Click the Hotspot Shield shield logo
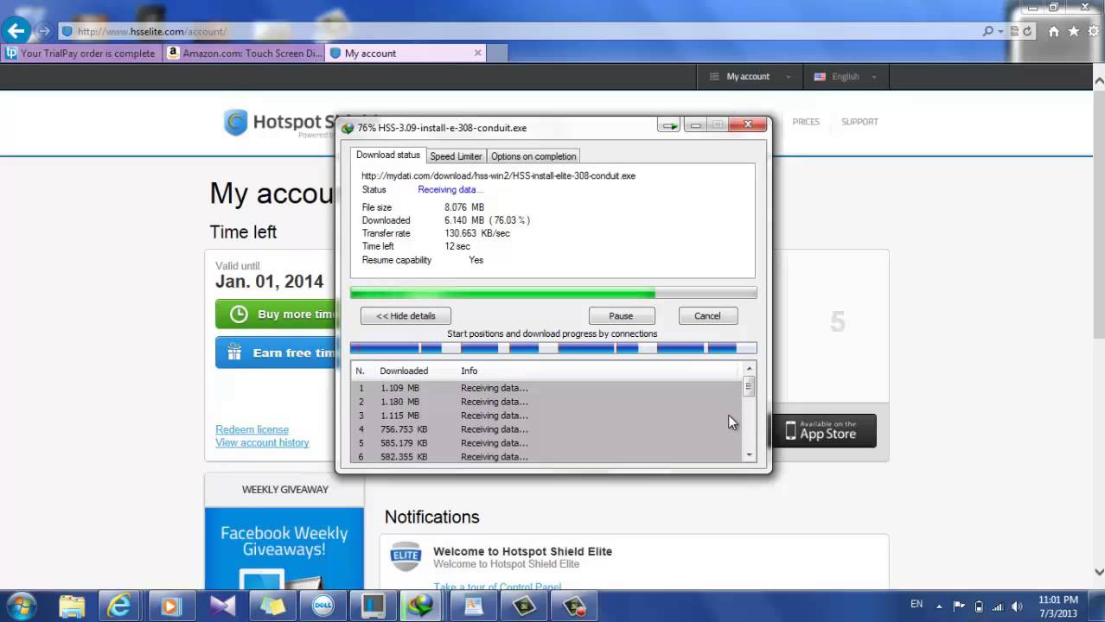 (x=235, y=123)
